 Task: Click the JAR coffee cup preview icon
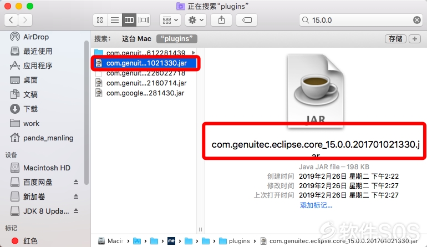point(316,91)
